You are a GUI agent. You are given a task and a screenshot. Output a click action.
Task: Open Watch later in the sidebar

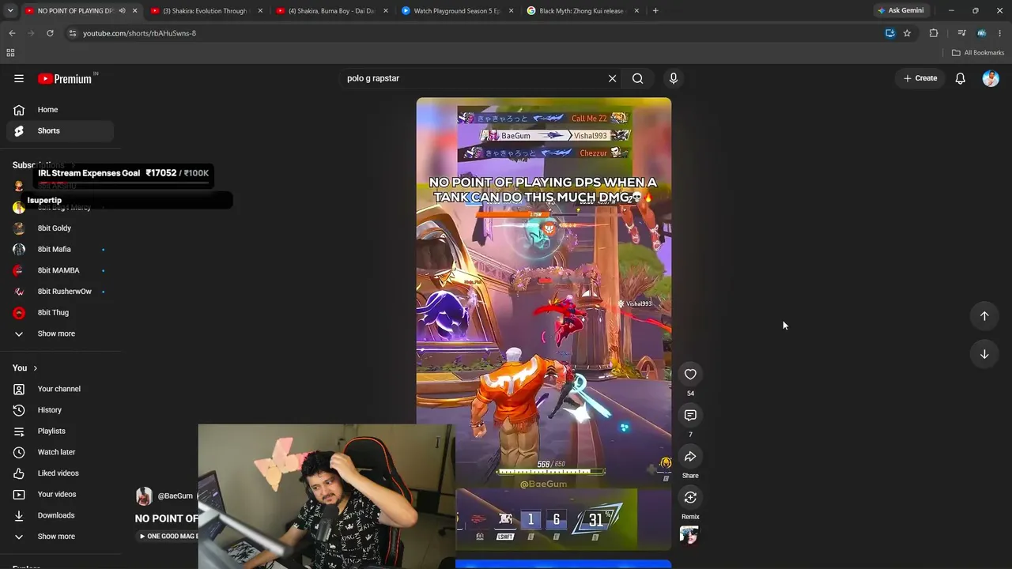pos(60,452)
